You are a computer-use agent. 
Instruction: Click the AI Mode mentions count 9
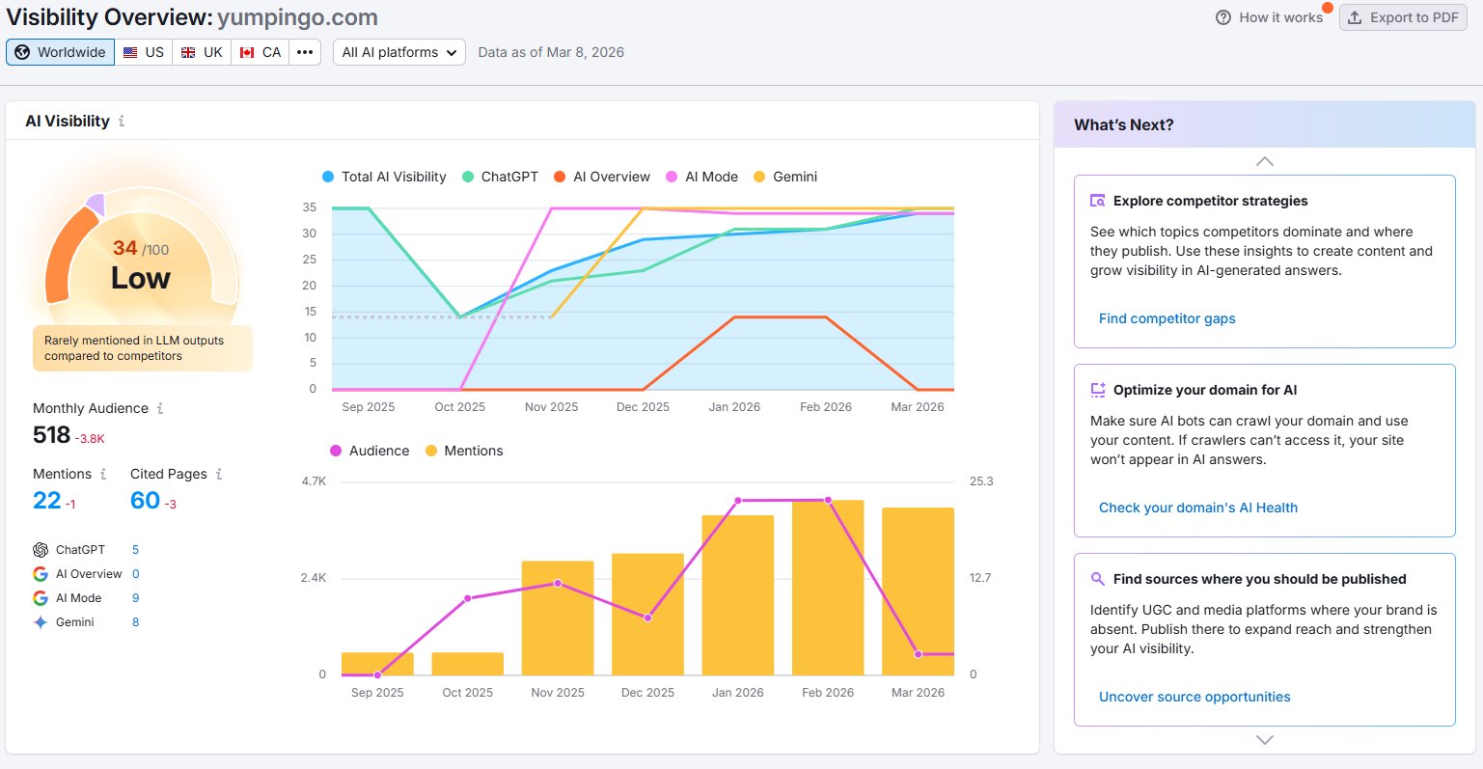pyautogui.click(x=135, y=598)
